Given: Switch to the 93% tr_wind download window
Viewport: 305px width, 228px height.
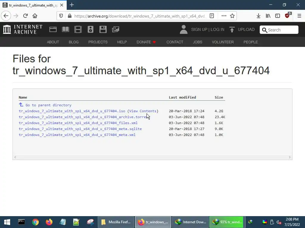Looking at the screenshot, I should tap(227, 222).
